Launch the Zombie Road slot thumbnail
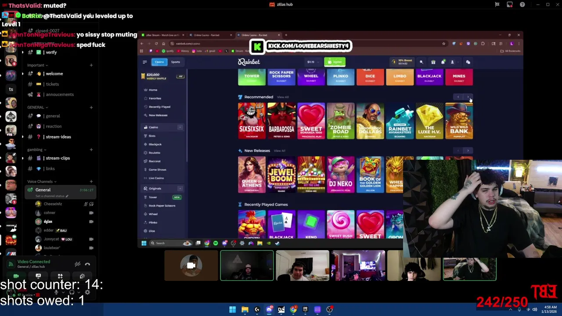 [341, 121]
